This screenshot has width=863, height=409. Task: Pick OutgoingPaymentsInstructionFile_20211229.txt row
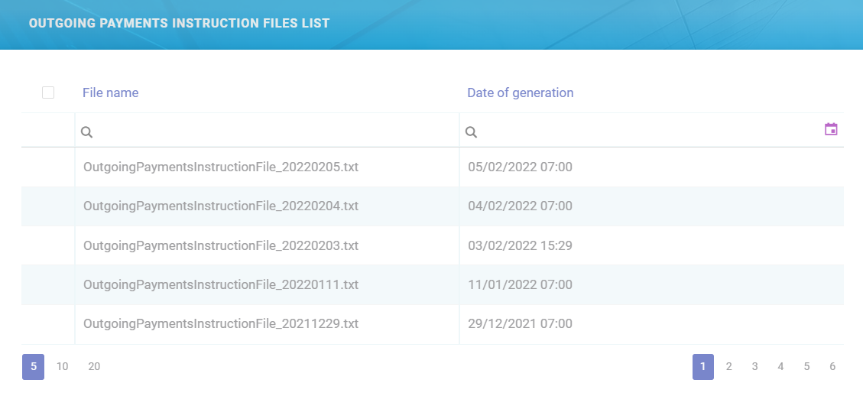tap(220, 323)
